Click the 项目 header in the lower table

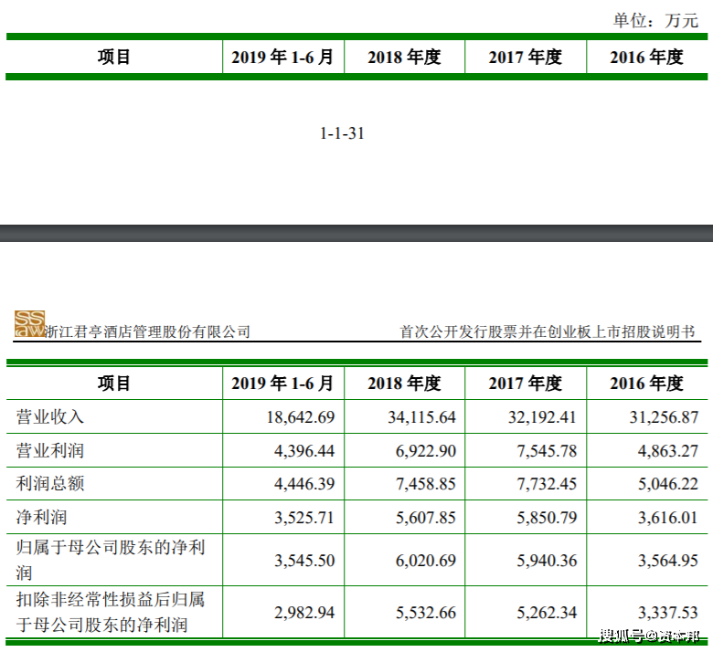(x=114, y=384)
